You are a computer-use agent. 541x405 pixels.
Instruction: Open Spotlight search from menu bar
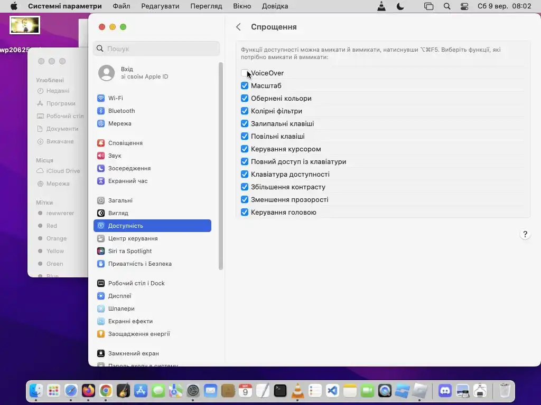pos(447,6)
